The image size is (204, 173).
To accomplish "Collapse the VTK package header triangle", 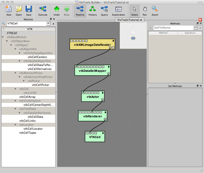I will 4,29.
